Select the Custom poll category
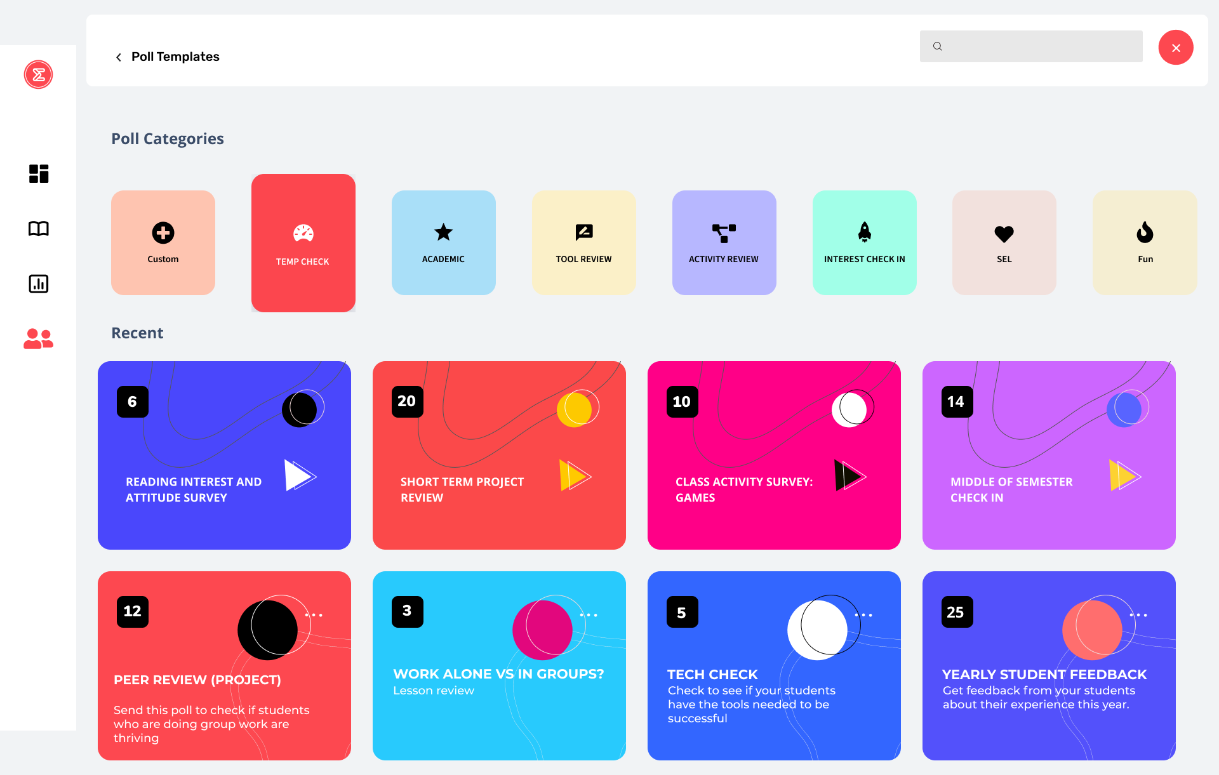The width and height of the screenshot is (1219, 775). point(163,242)
